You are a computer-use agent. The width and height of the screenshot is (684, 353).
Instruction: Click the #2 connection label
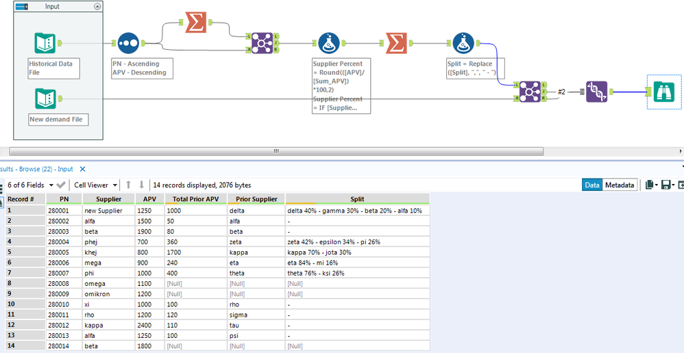coord(562,92)
